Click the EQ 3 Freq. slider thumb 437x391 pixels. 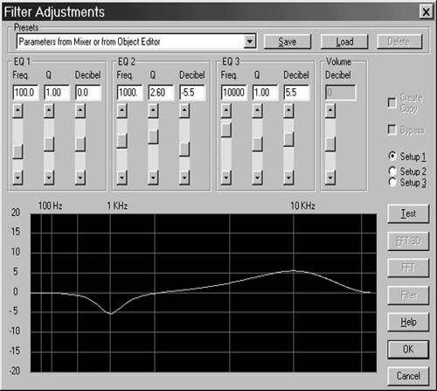[x=226, y=129]
